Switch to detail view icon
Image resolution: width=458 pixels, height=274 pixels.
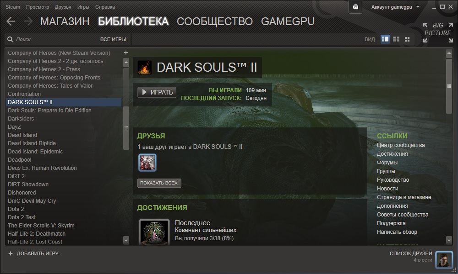coord(385,39)
